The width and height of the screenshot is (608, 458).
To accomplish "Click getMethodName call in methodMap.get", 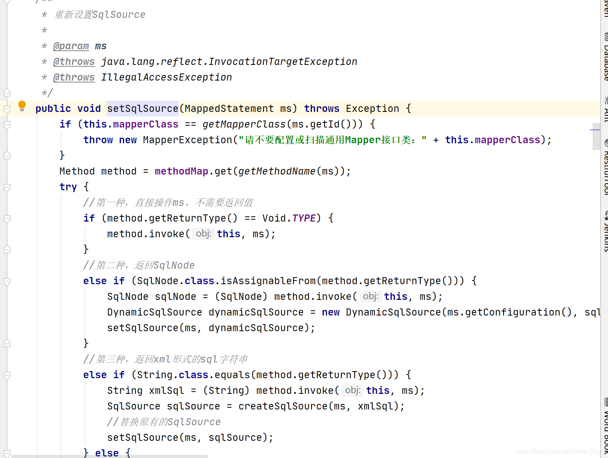I will pyautogui.click(x=277, y=171).
